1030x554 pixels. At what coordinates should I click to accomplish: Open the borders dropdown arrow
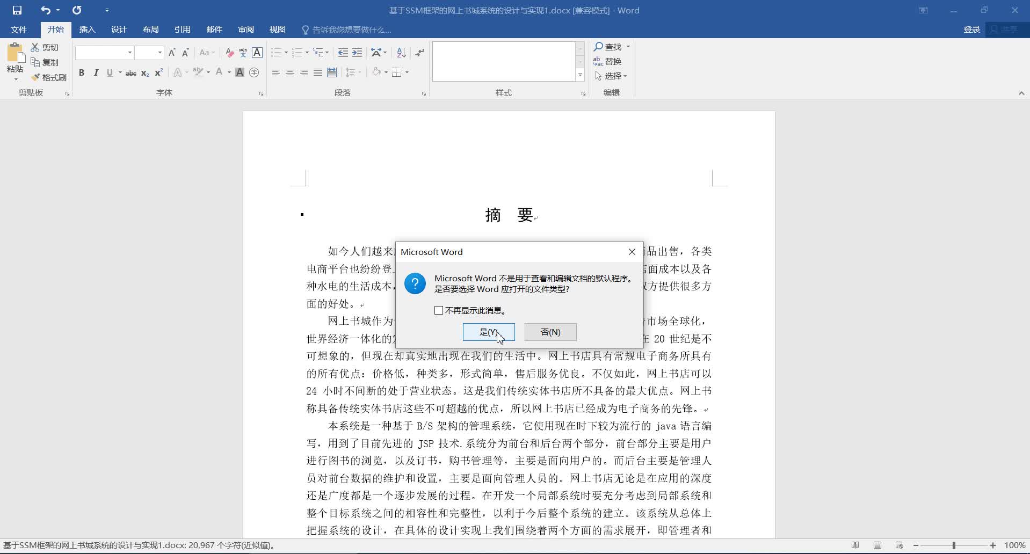pyautogui.click(x=407, y=72)
